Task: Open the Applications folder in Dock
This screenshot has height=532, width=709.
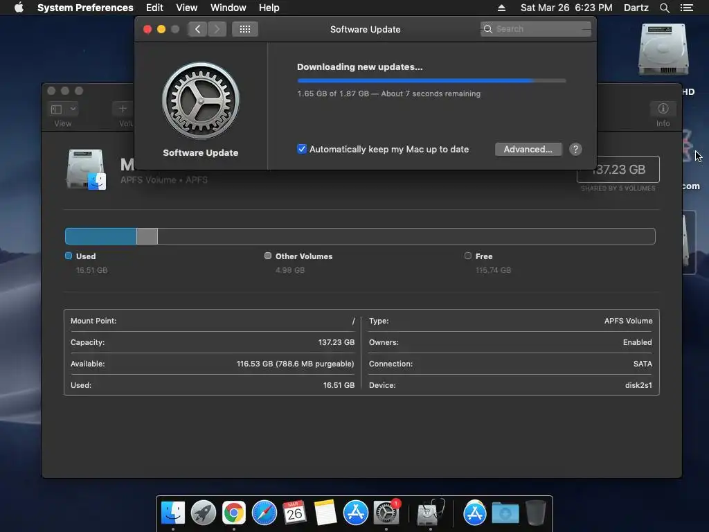Action: [x=474, y=513]
